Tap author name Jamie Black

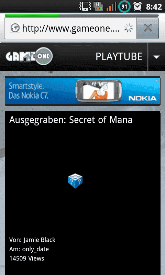39,240
